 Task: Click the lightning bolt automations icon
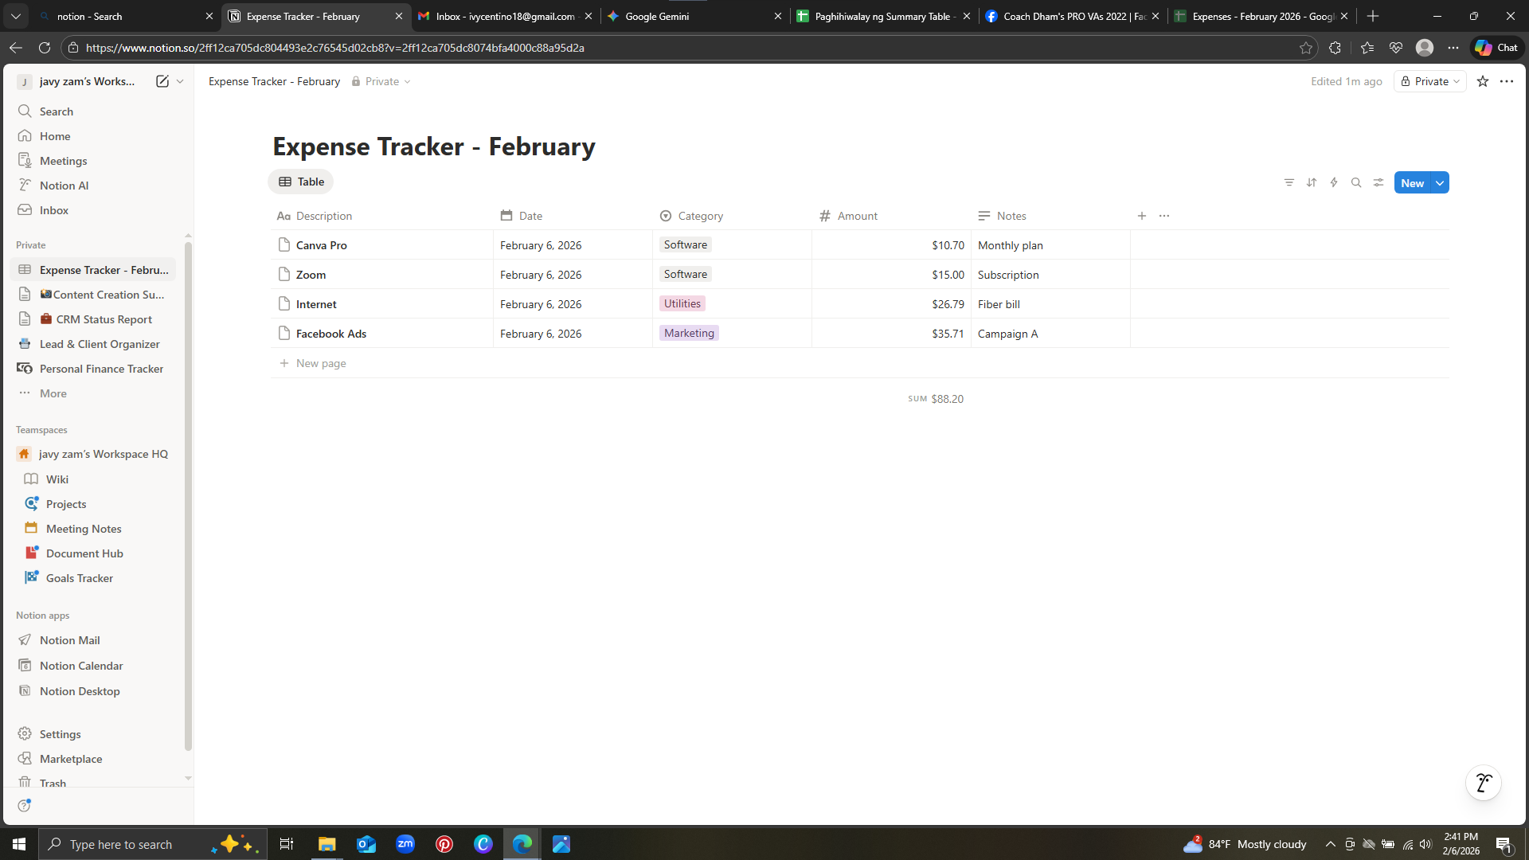coord(1334,183)
